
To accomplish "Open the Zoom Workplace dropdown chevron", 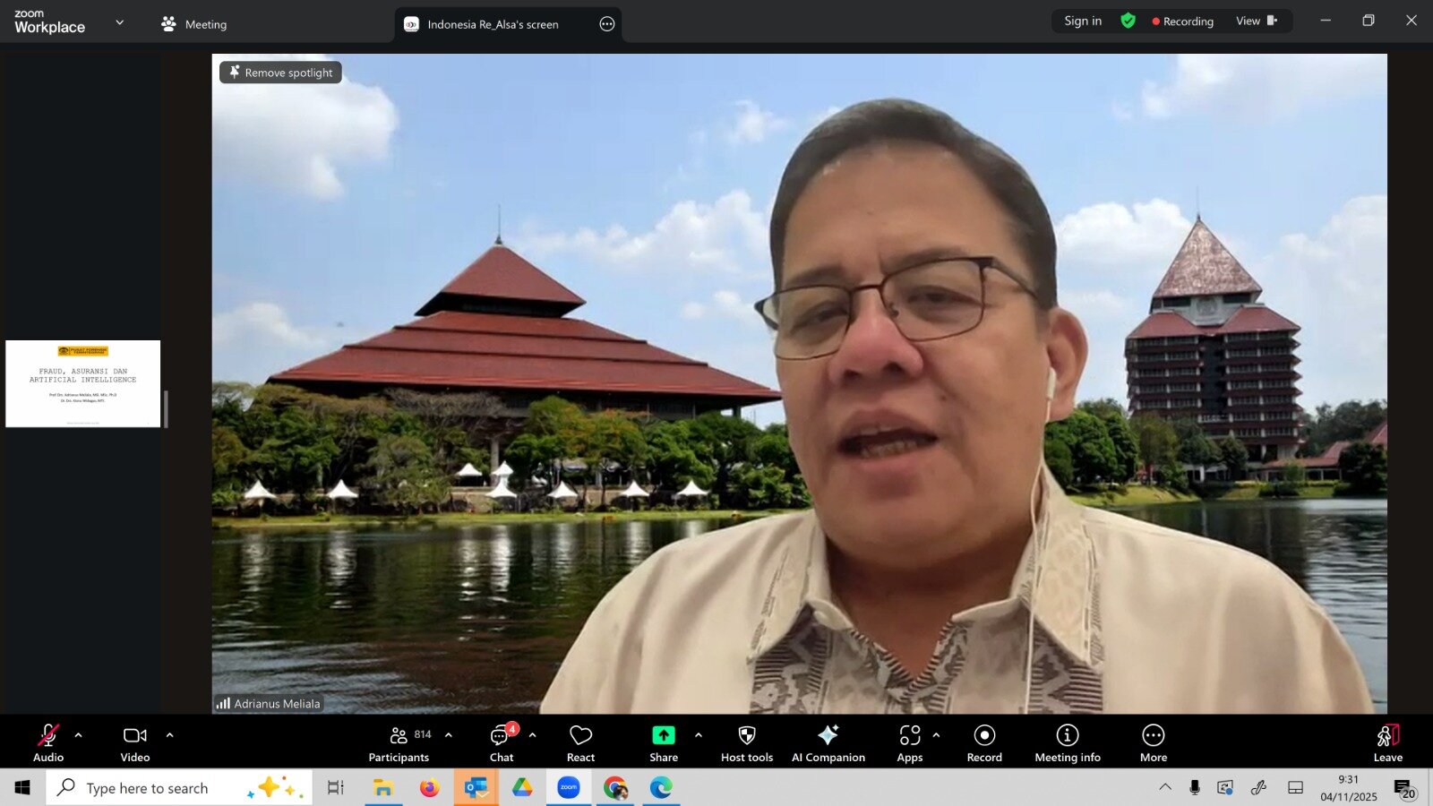I will (x=120, y=22).
